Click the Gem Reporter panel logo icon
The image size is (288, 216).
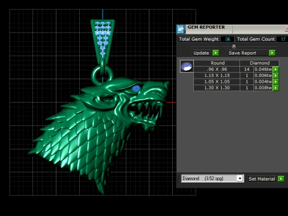pyautogui.click(x=181, y=29)
